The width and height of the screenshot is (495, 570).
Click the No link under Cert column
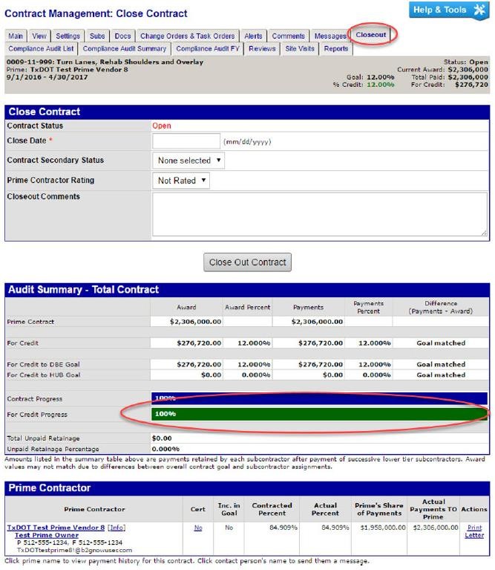pos(197,527)
